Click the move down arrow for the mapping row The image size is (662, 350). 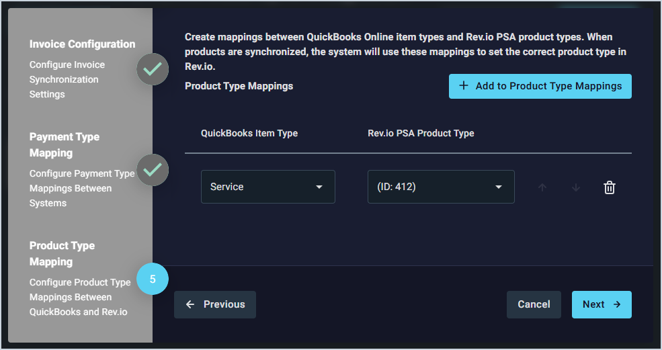(576, 187)
